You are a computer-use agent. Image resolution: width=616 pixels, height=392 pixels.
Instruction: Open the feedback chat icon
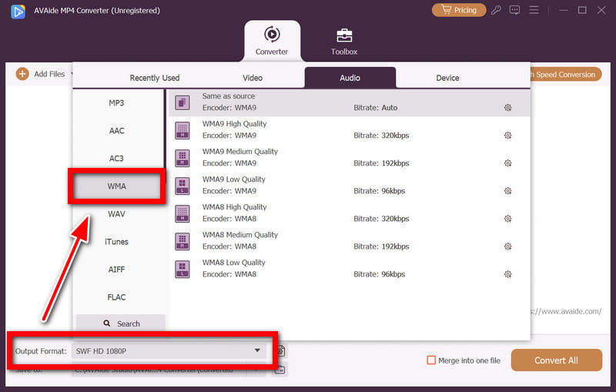[515, 10]
